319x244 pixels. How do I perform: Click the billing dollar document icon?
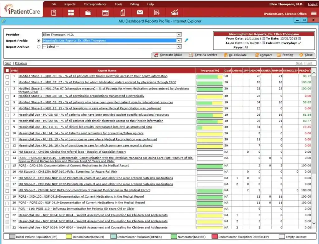pyautogui.click(x=157, y=12)
